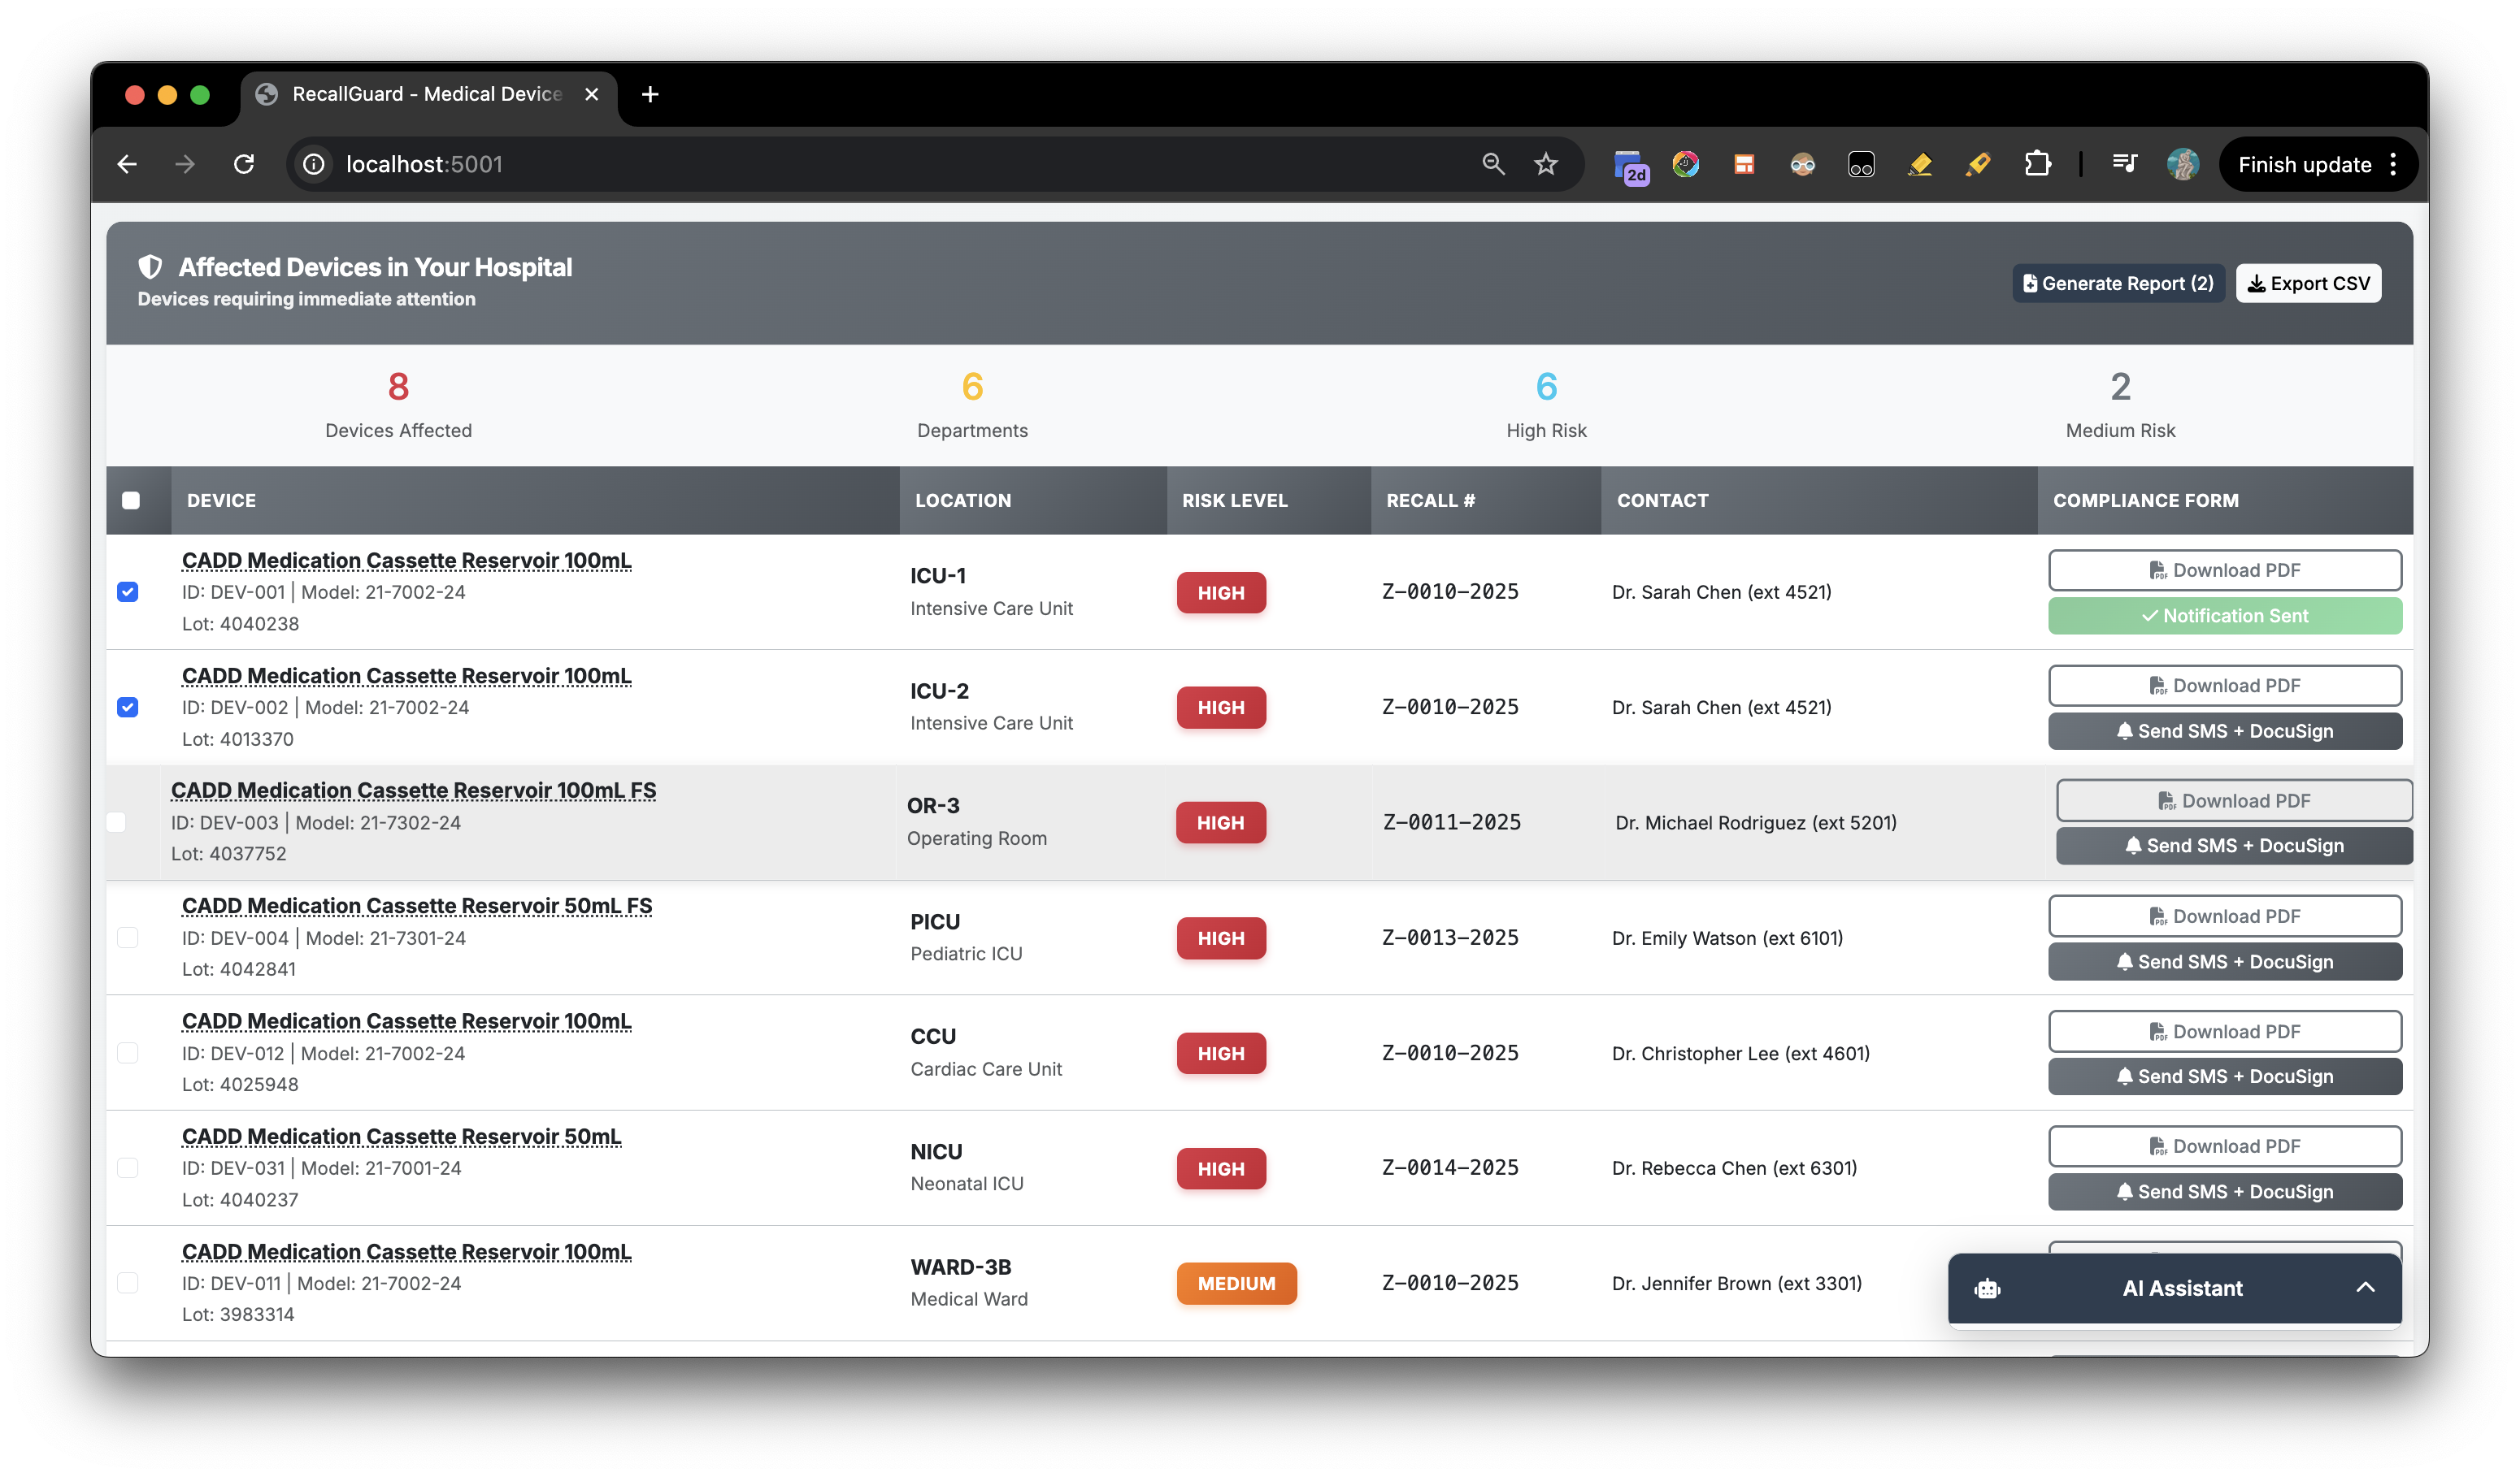This screenshot has height=1477, width=2520.
Task: Click the AI Assistant robot icon
Action: coord(1987,1289)
